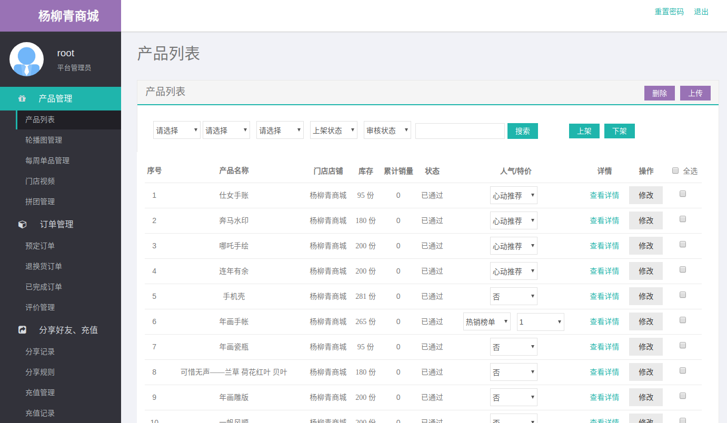Image resolution: width=727 pixels, height=423 pixels.
Task: Open 轮播图管理 in the sidebar
Action: click(44, 140)
